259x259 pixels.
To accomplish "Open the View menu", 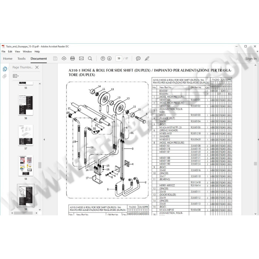I will pyautogui.click(x=17, y=51).
